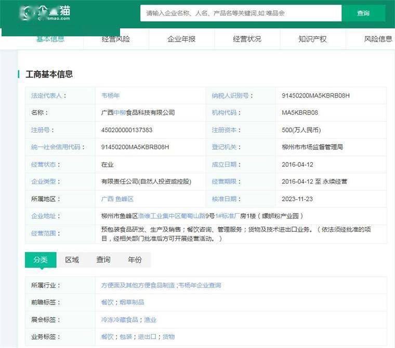Select the 年份 tab
395x348 pixels.
click(x=135, y=260)
